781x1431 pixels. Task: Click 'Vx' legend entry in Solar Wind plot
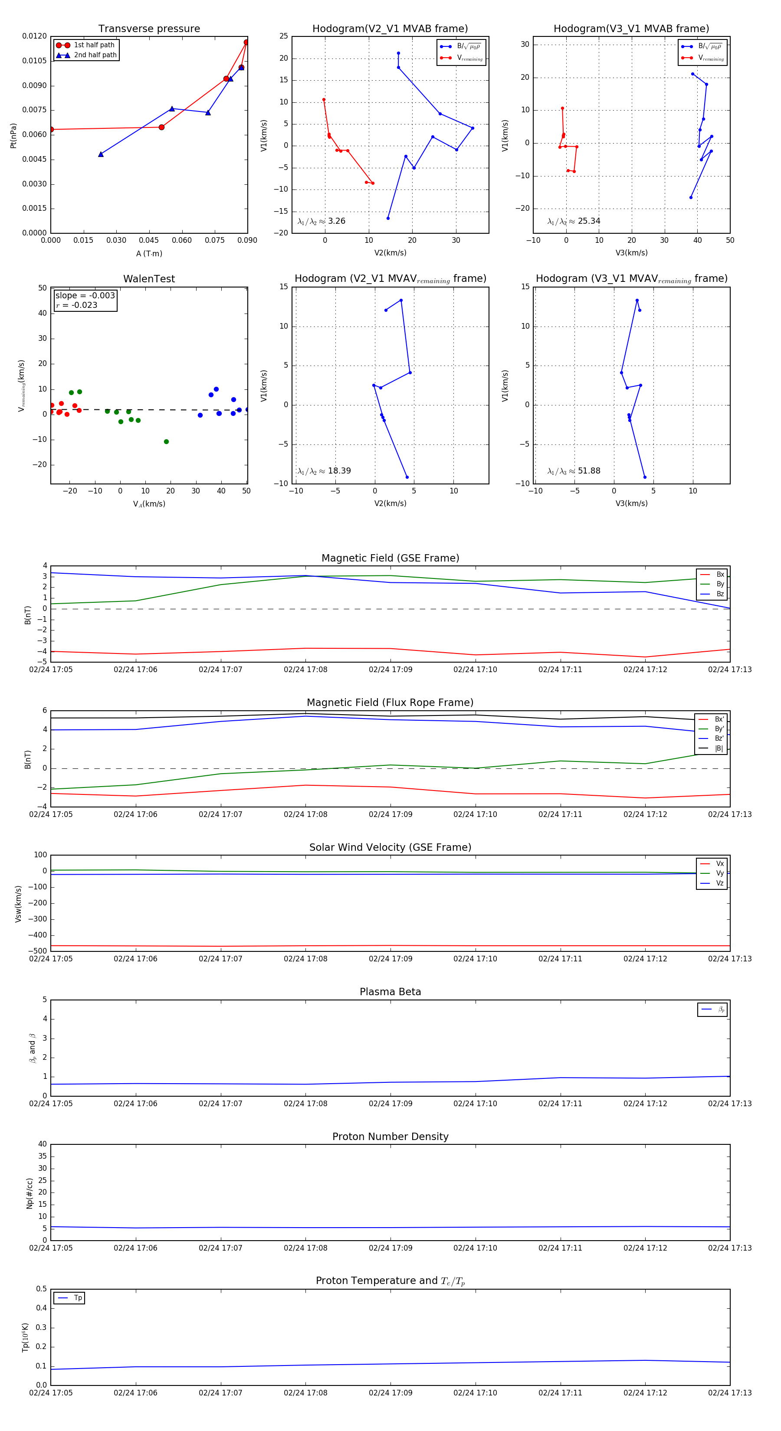[x=712, y=864]
